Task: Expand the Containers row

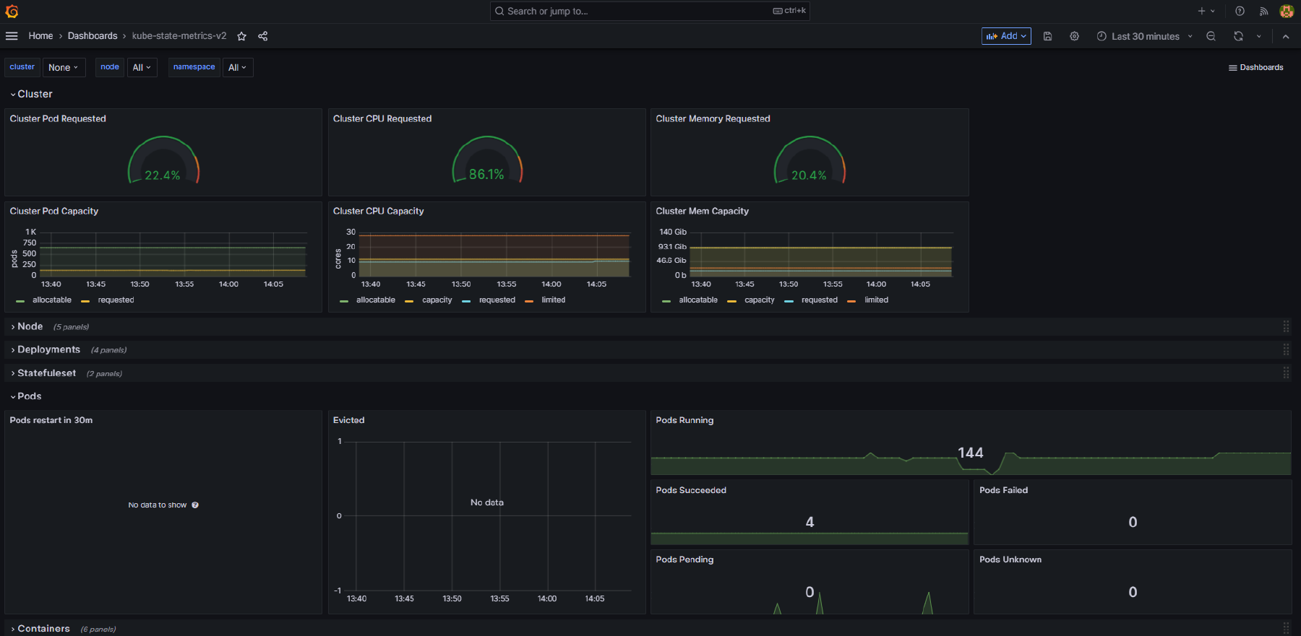Action: point(40,628)
